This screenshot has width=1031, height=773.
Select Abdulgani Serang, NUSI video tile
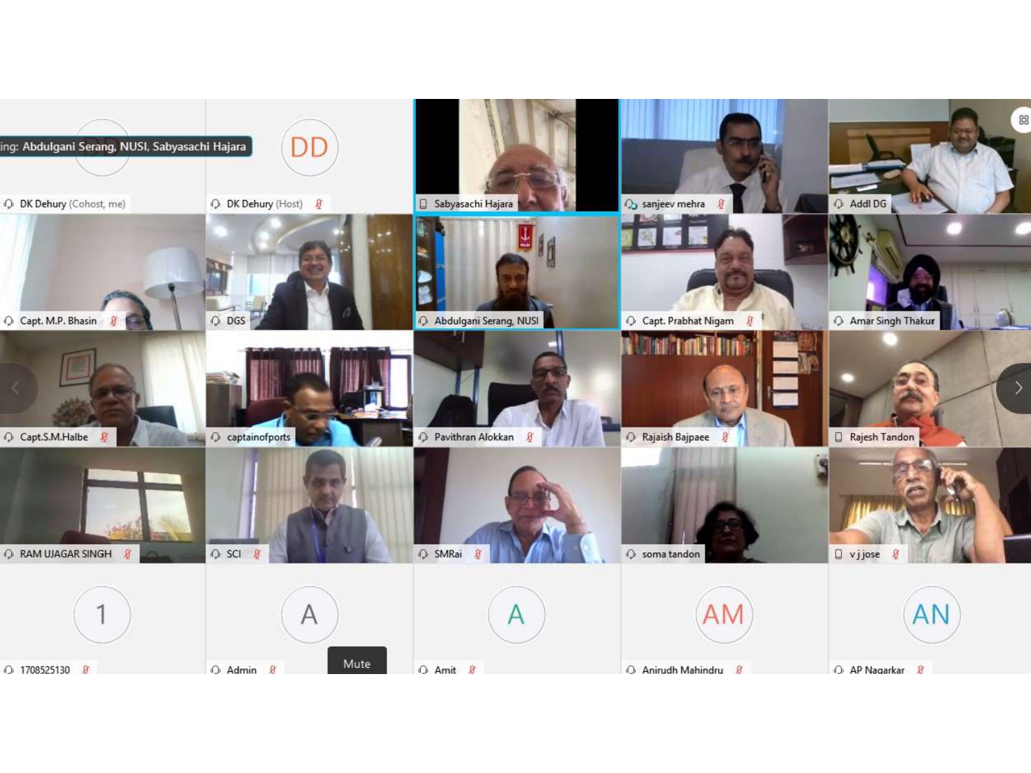coord(517,272)
